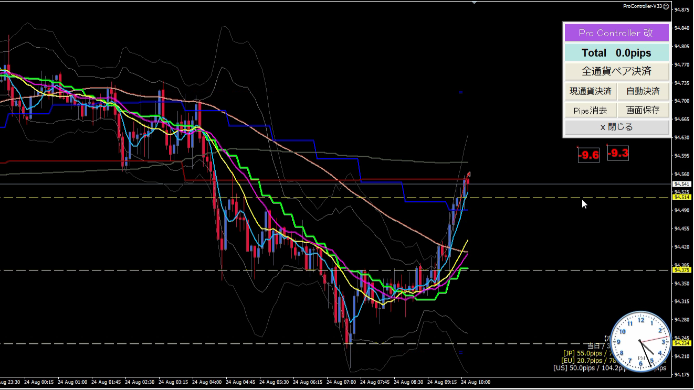Click the 94.875 price on the scale

point(682,9)
